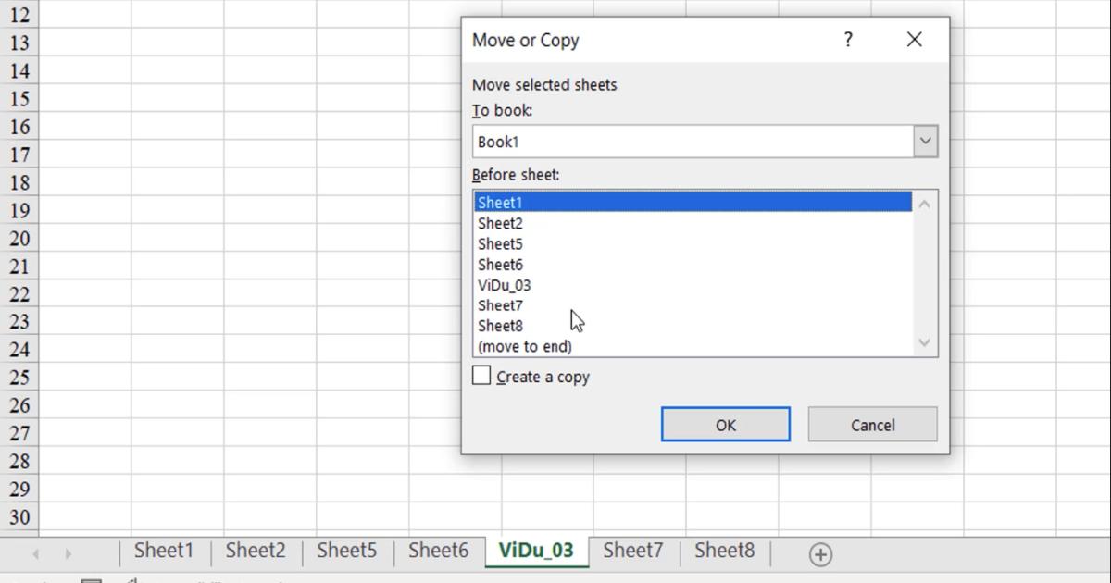
Task: Open the To book dropdown
Action: point(924,141)
